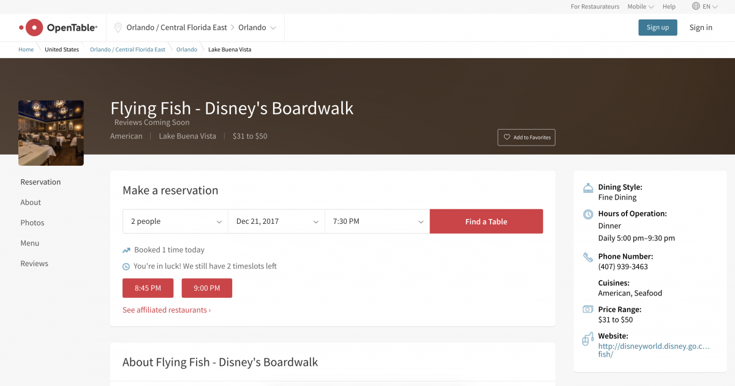Click the globe language icon
735x386 pixels.
tap(696, 6)
